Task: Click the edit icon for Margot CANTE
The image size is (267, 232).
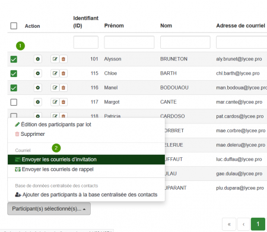Action: [x=55, y=102]
